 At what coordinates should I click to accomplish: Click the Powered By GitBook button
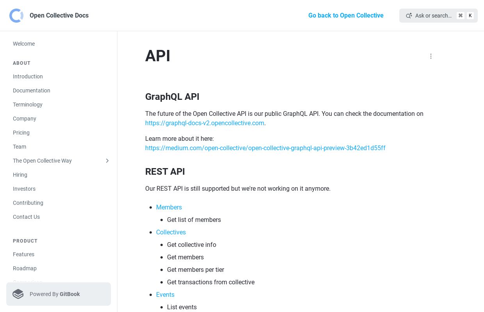click(x=59, y=294)
